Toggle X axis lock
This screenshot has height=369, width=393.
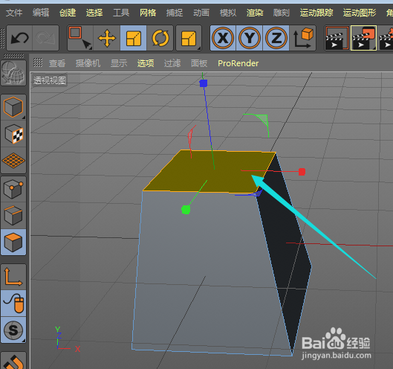(x=223, y=38)
